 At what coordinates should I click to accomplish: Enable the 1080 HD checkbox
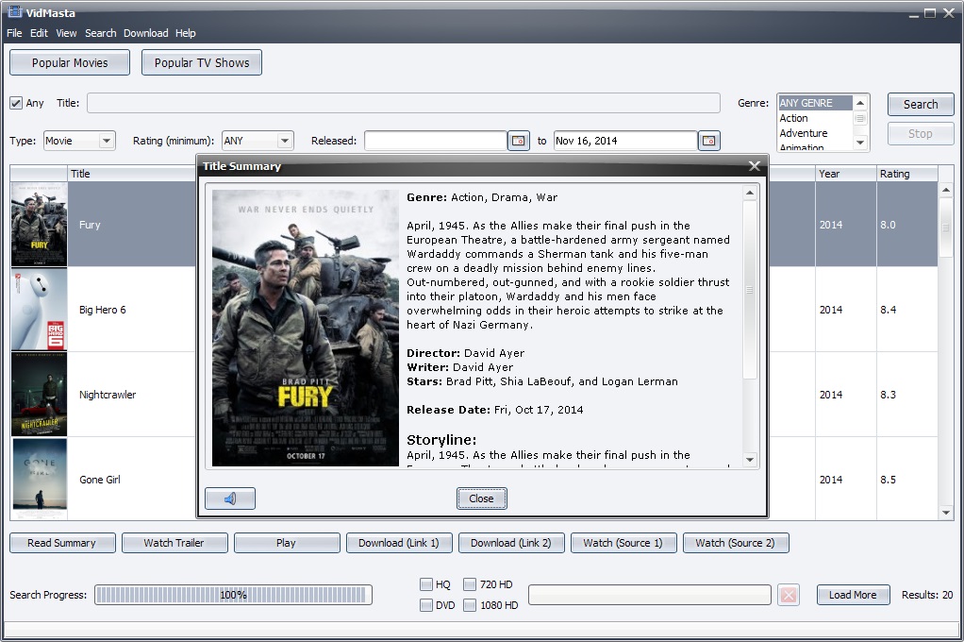(x=470, y=605)
